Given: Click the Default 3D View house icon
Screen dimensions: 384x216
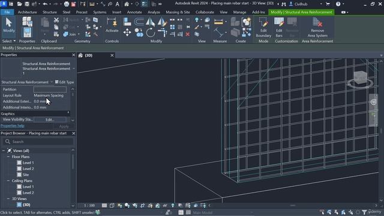Looking at the screenshot, I should 127,4.
